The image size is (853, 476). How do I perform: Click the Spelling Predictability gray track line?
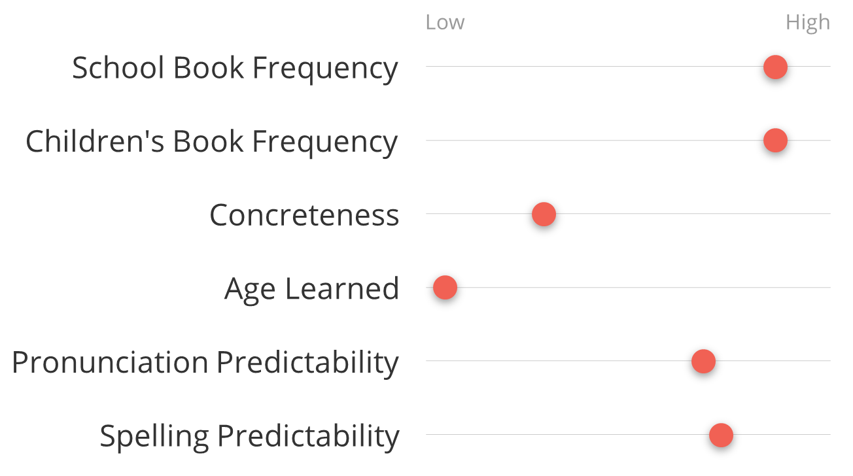(x=556, y=435)
